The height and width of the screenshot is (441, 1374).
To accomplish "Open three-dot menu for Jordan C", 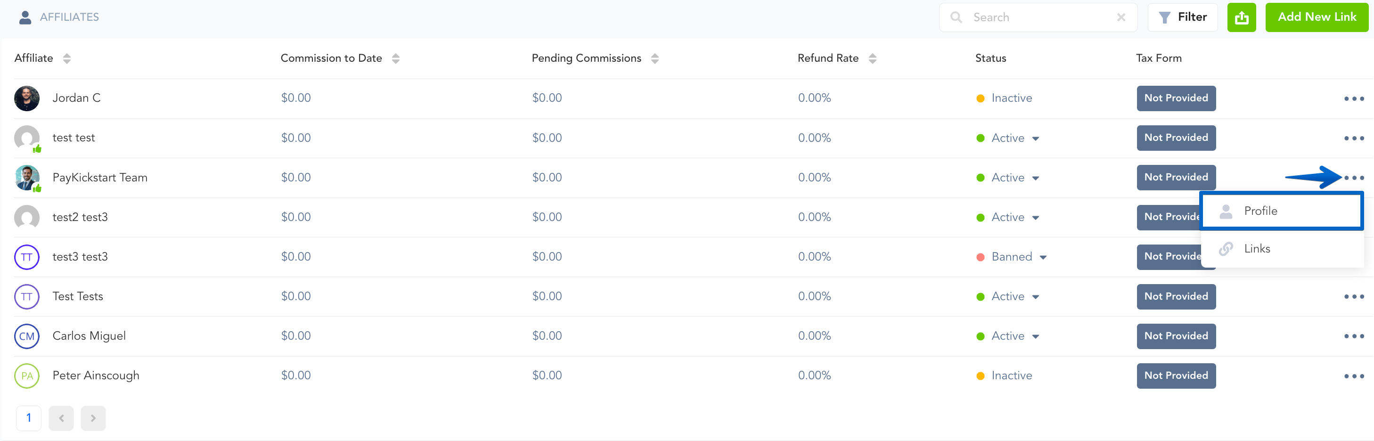I will coord(1353,98).
